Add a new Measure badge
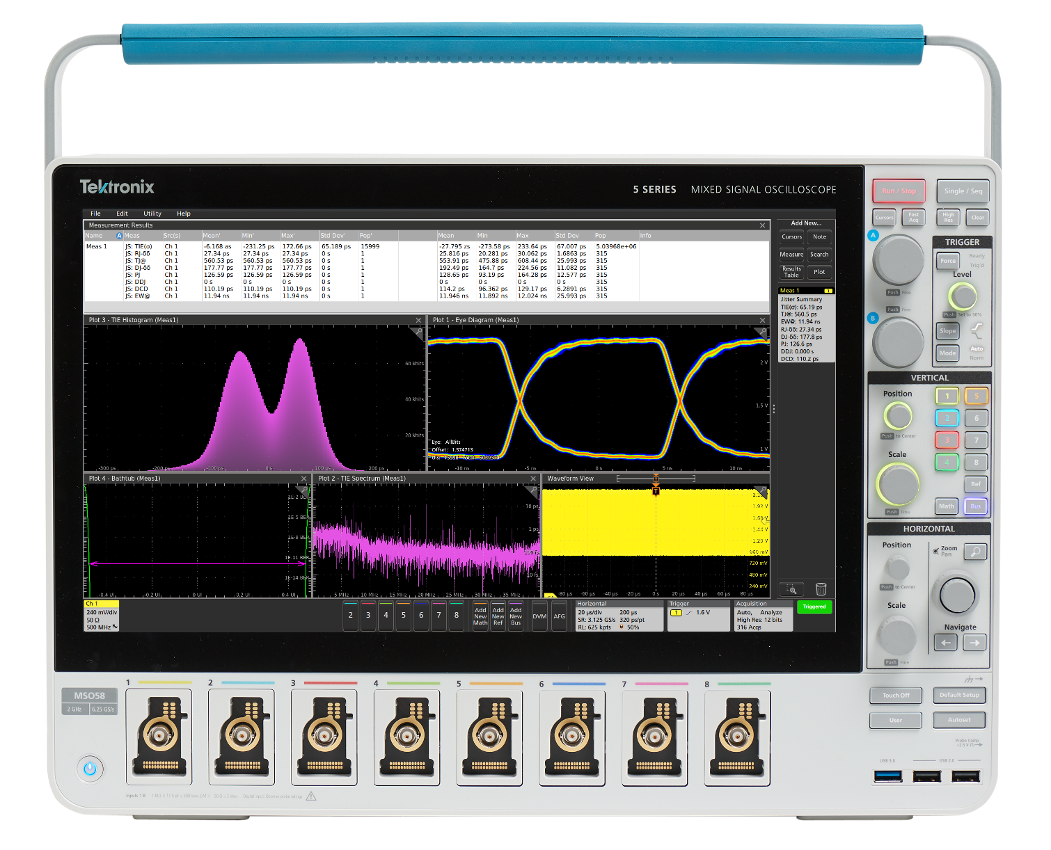This screenshot has height=850, width=1051. [x=791, y=255]
